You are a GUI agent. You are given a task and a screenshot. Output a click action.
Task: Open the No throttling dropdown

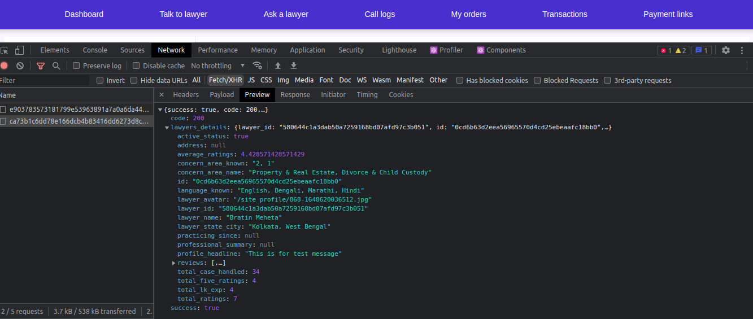pyautogui.click(x=218, y=65)
